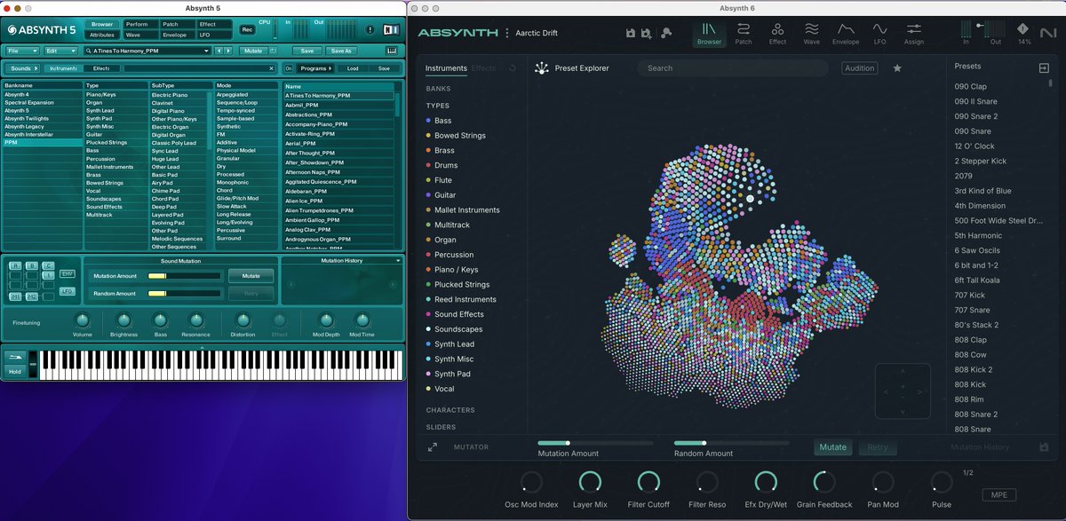Viewport: 1066px width, 521px height.
Task: Open the Patch view icon in Absynth 6
Action: [x=744, y=33]
